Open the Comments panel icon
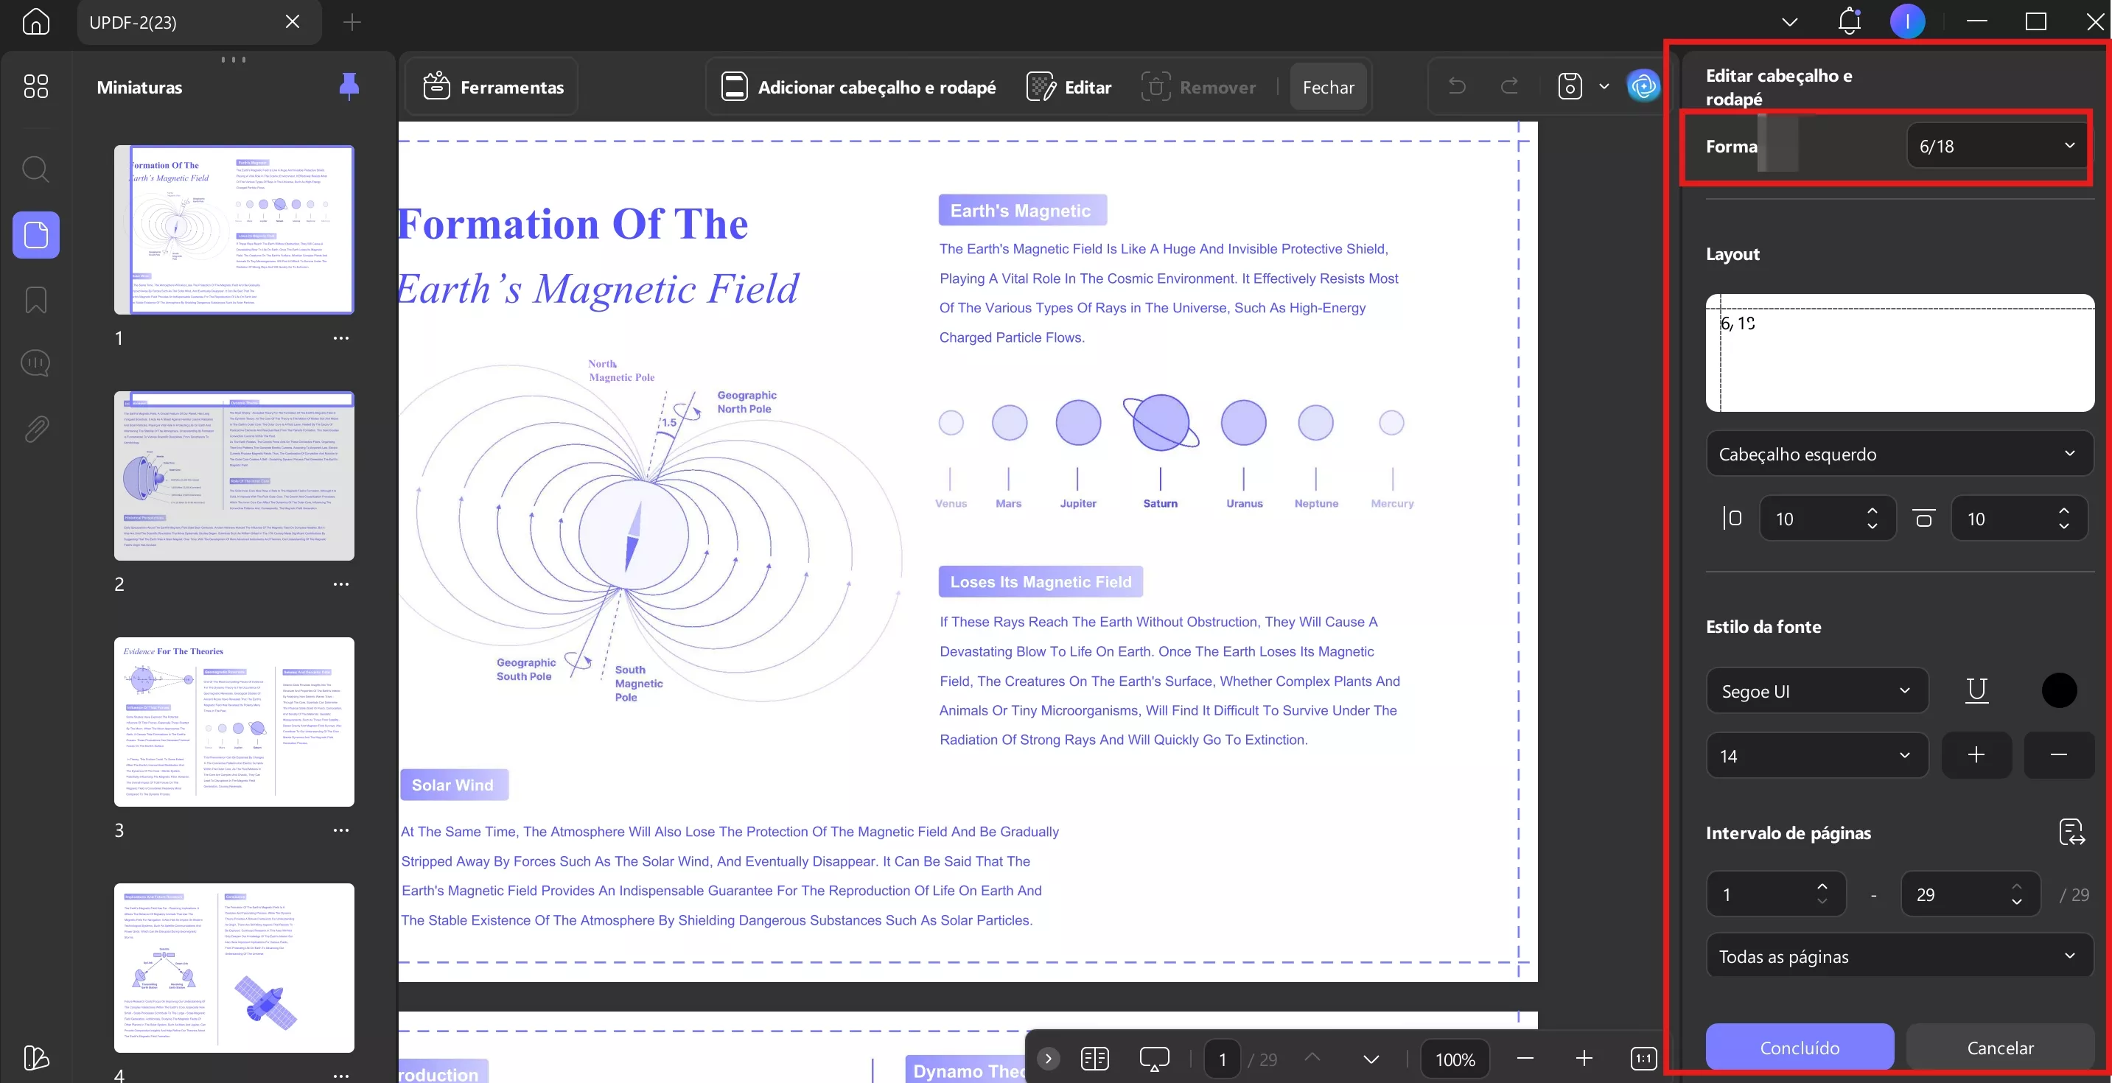2112x1083 pixels. click(x=35, y=363)
